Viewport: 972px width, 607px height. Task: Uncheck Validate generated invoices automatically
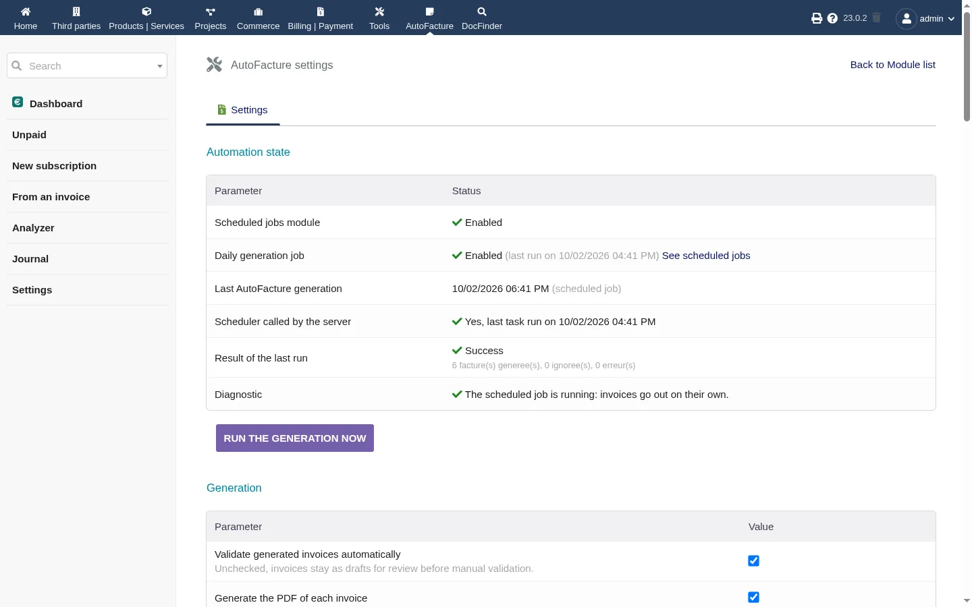(754, 561)
